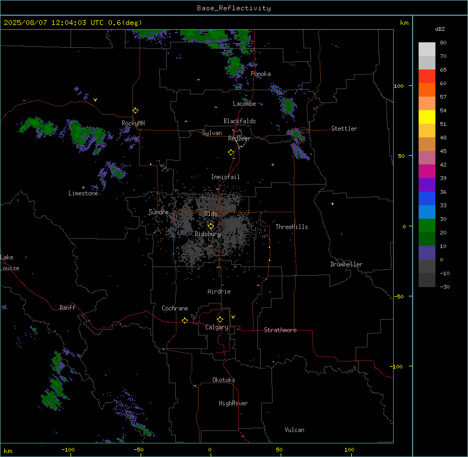The height and width of the screenshot is (457, 468).
Task: Click the km unit label at top right
Action: coord(404,23)
